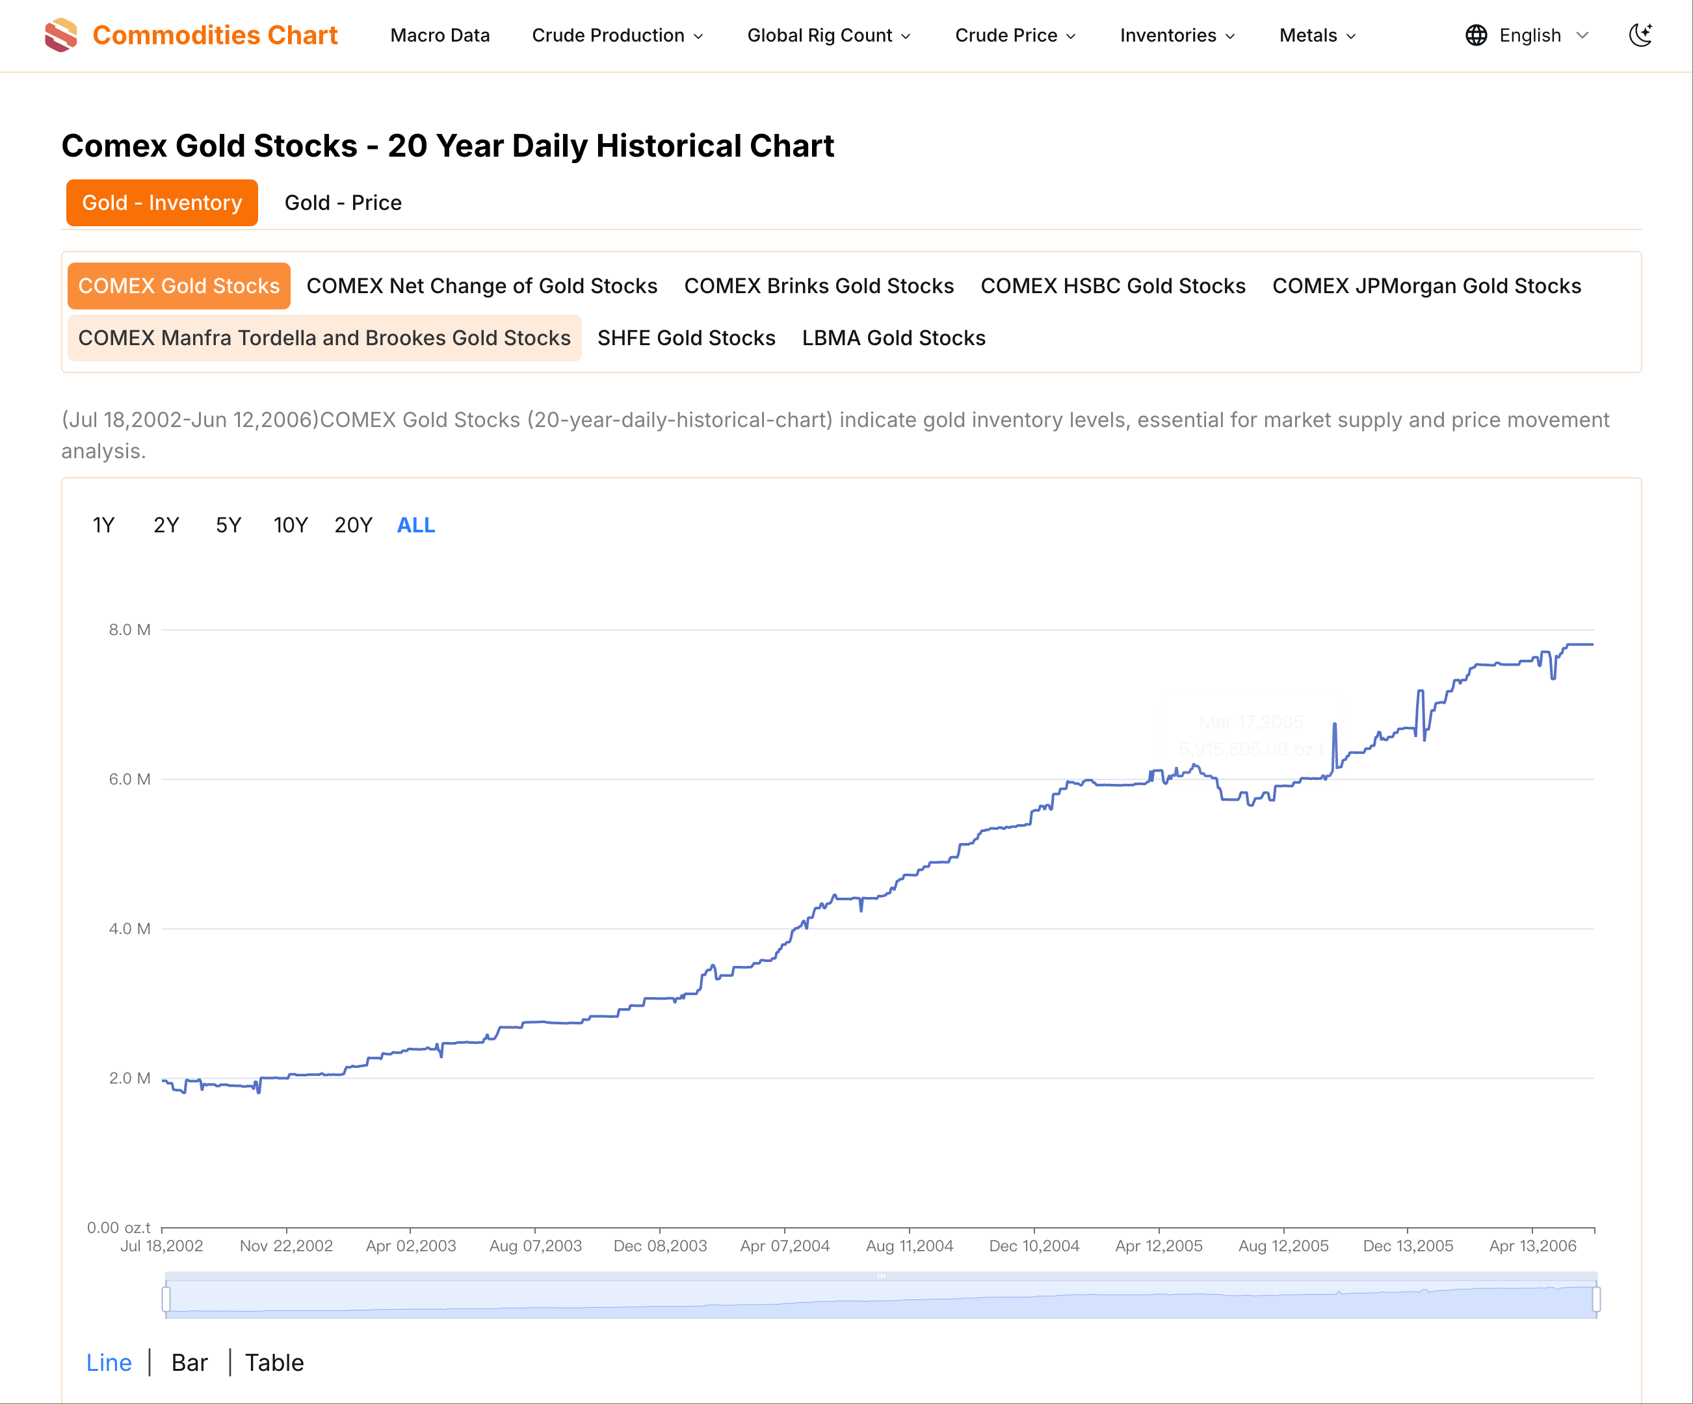
Task: Open the Macro Data menu item
Action: click(x=440, y=36)
